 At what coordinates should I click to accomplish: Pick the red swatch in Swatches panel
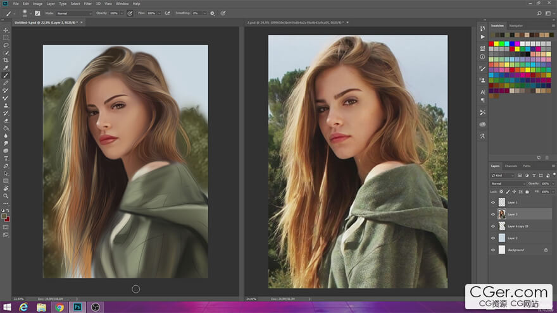click(x=491, y=44)
